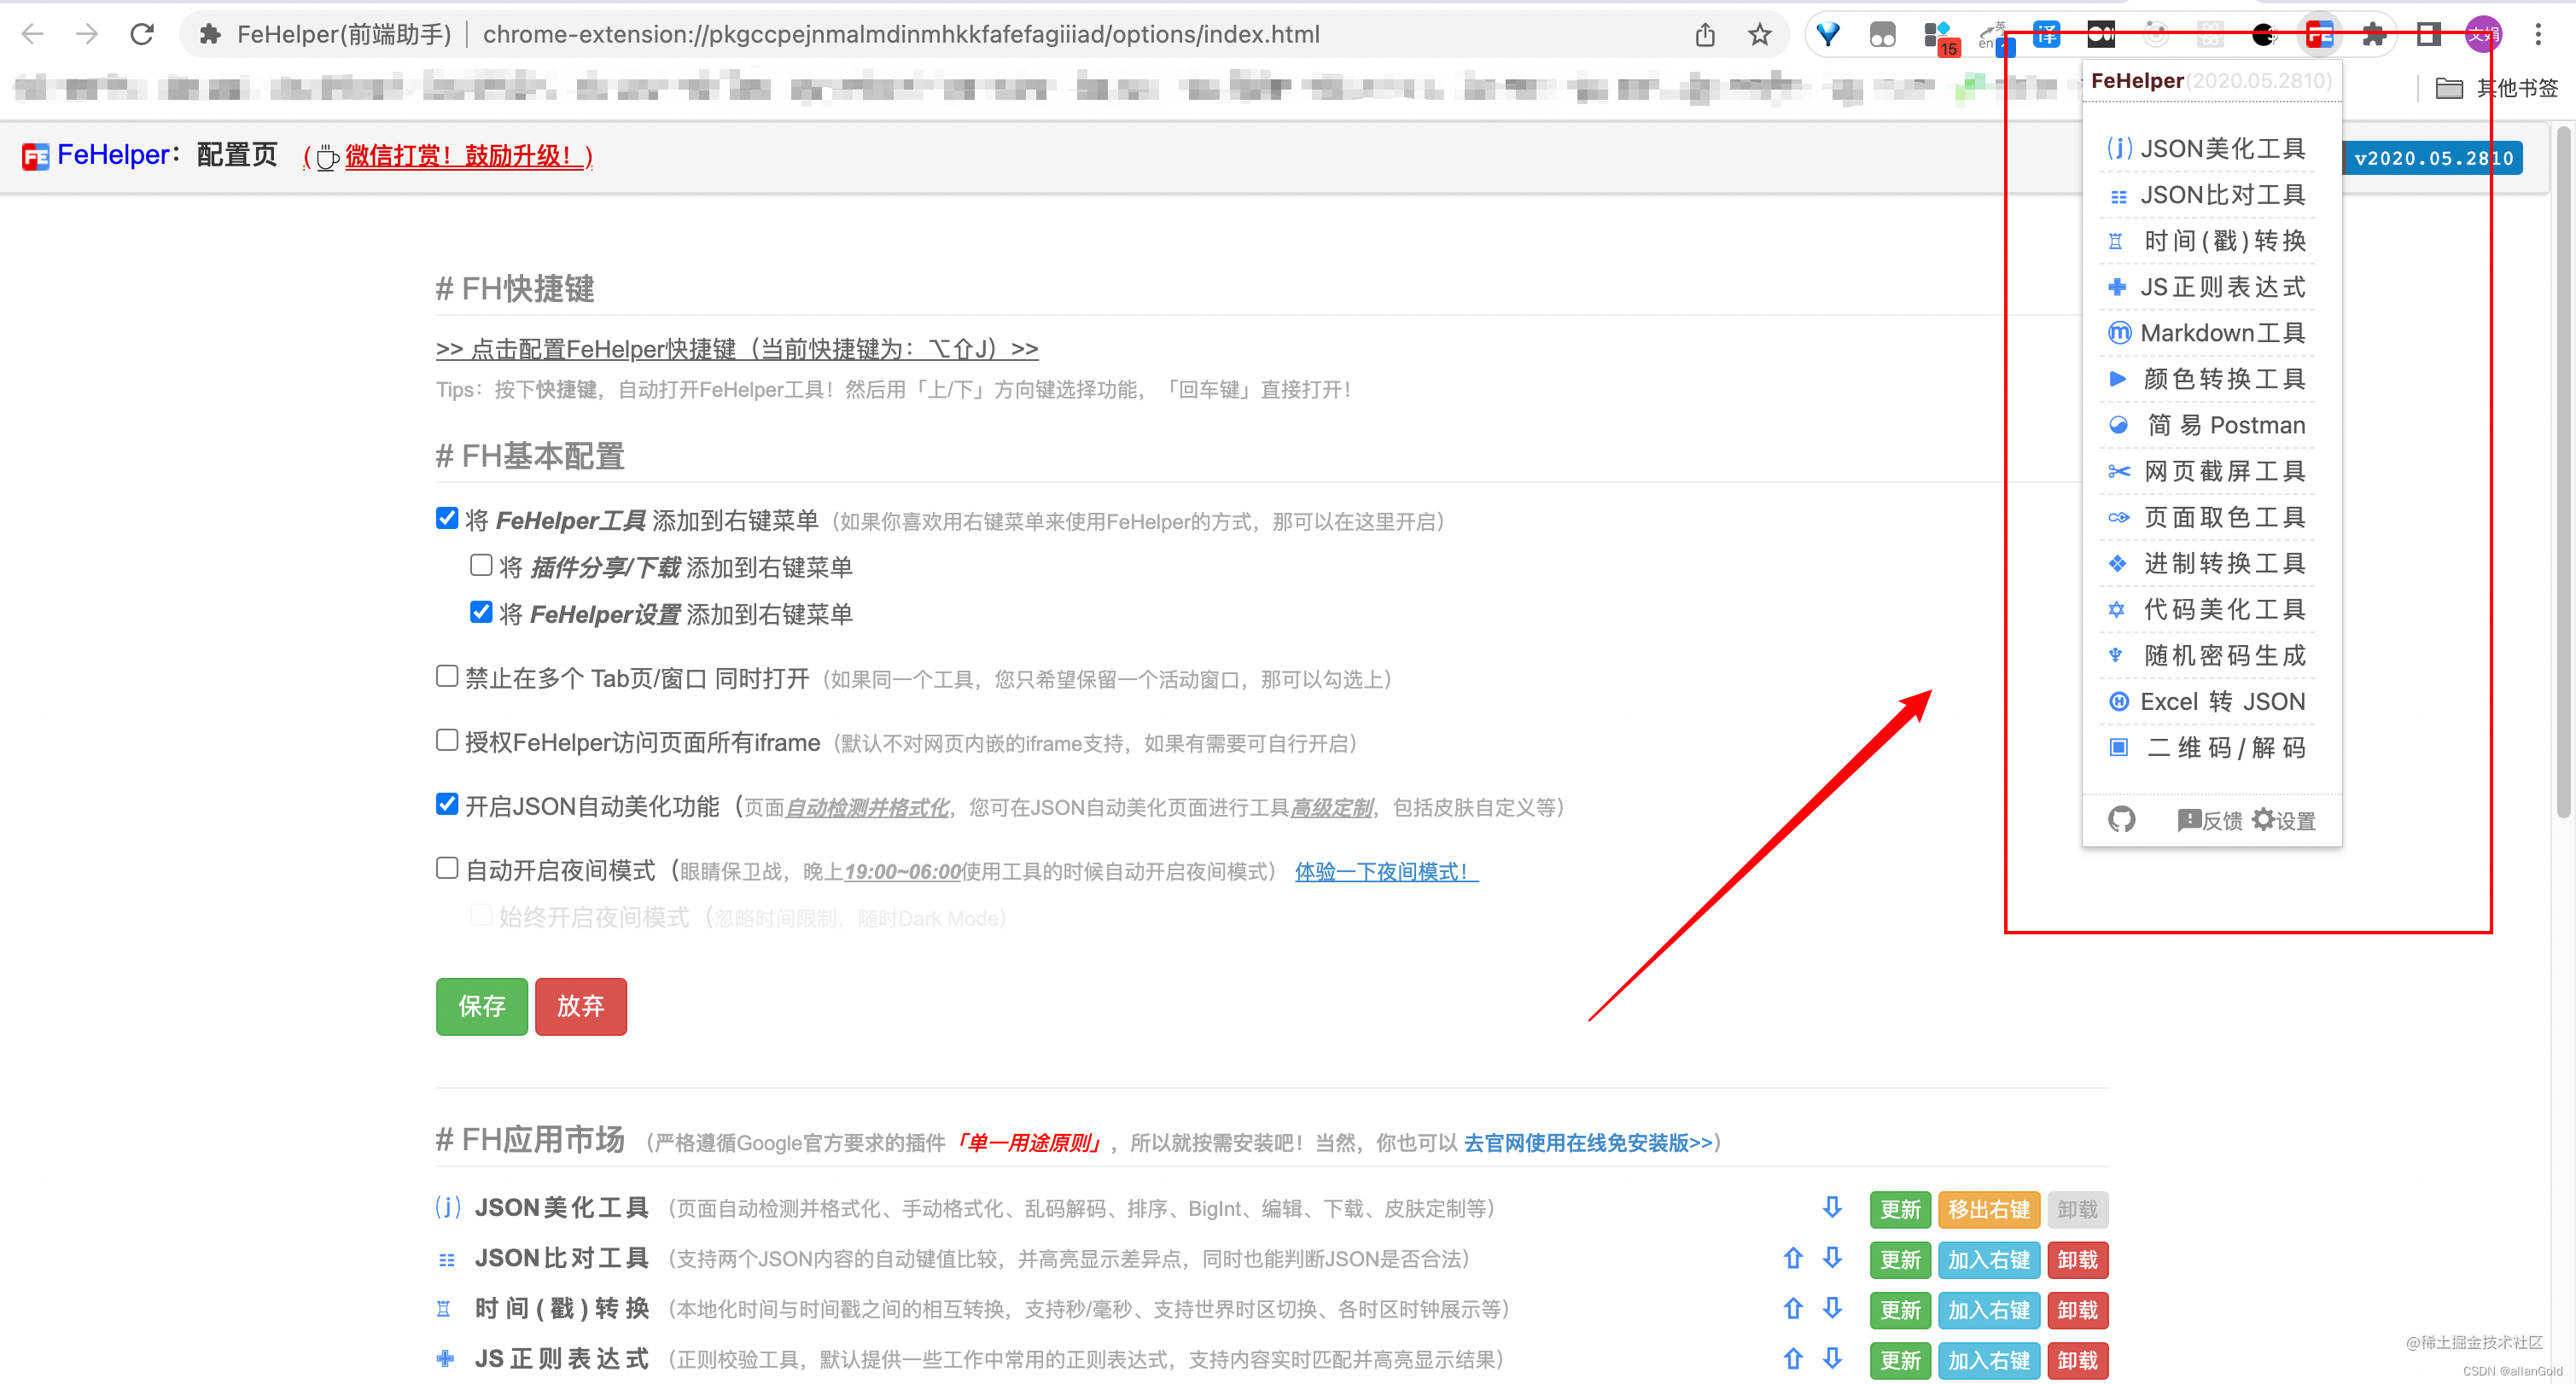Click the page vertical scrollbar

[2564, 470]
